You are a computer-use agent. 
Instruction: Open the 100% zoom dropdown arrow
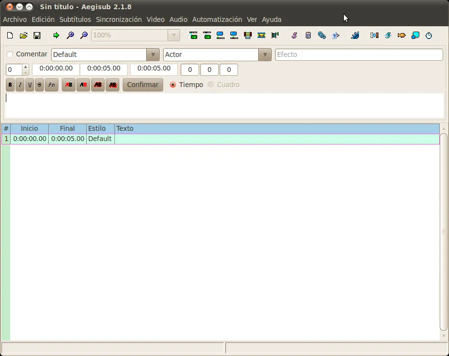(x=174, y=36)
